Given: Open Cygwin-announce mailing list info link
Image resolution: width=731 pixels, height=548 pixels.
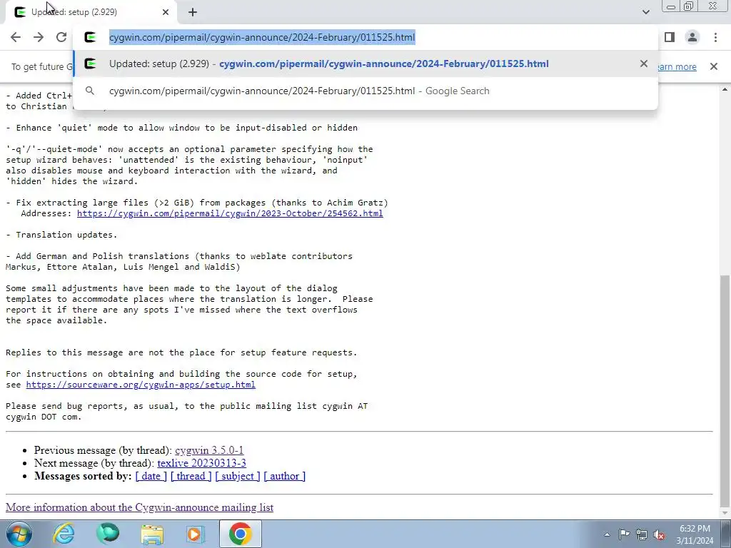Looking at the screenshot, I should point(139,507).
